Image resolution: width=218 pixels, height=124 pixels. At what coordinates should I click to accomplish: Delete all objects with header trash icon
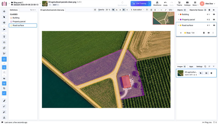[209, 10]
